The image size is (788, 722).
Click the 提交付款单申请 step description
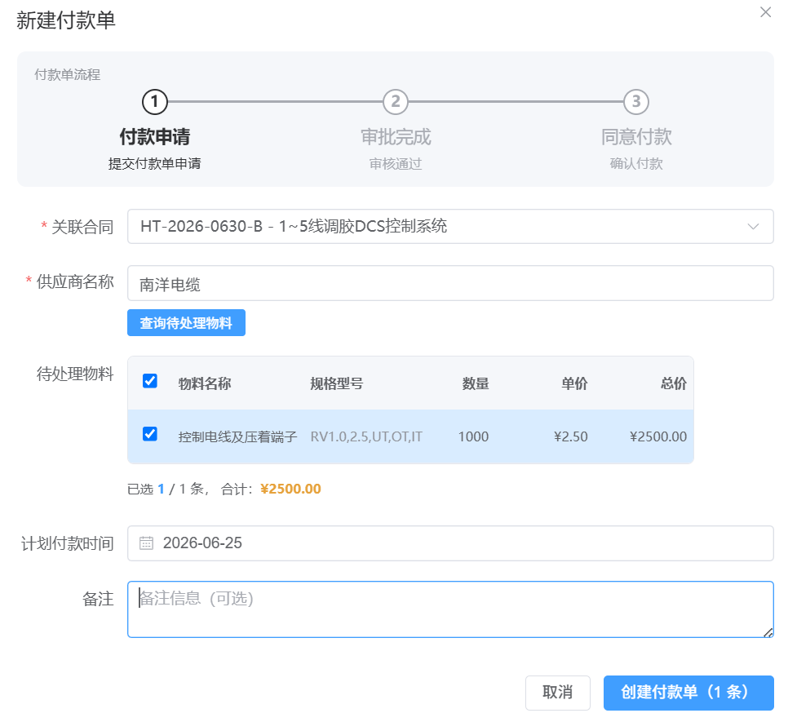[x=154, y=163]
